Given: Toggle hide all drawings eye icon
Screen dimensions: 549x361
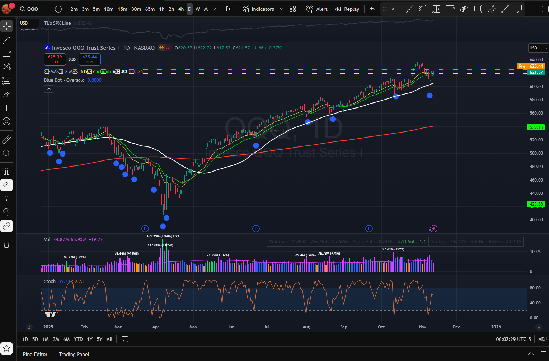Looking at the screenshot, I should 6,212.
